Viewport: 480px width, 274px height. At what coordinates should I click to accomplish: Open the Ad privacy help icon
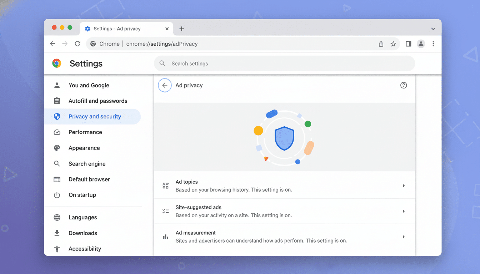404,85
